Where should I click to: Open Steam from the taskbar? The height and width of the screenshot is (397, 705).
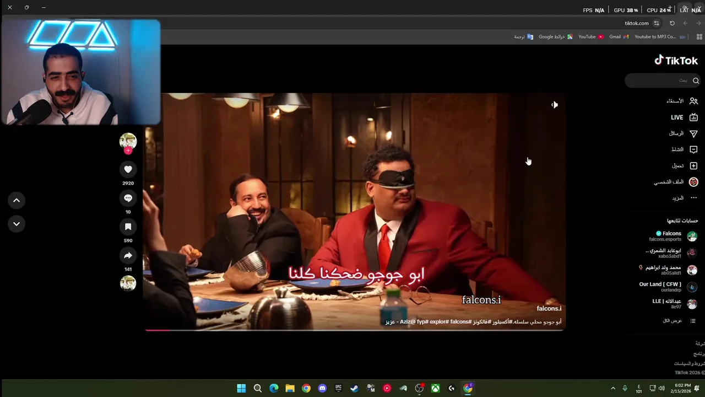pyautogui.click(x=354, y=388)
